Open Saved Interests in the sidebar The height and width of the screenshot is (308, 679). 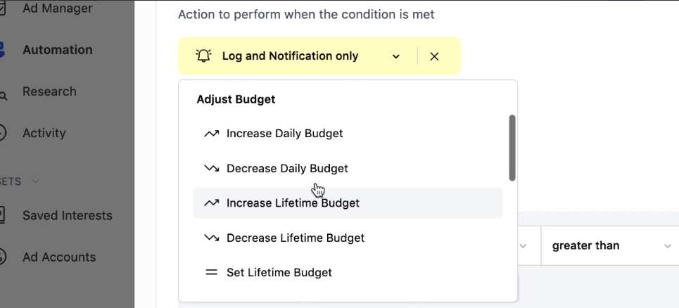pos(67,215)
